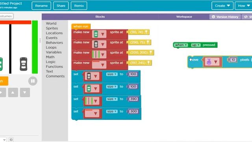Click the Remix button

click(x=79, y=6)
